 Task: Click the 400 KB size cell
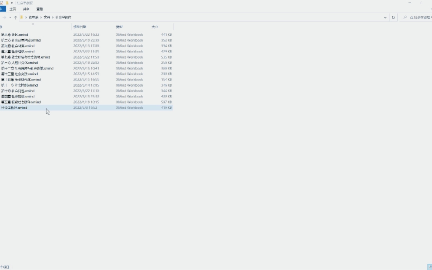pyautogui.click(x=166, y=96)
